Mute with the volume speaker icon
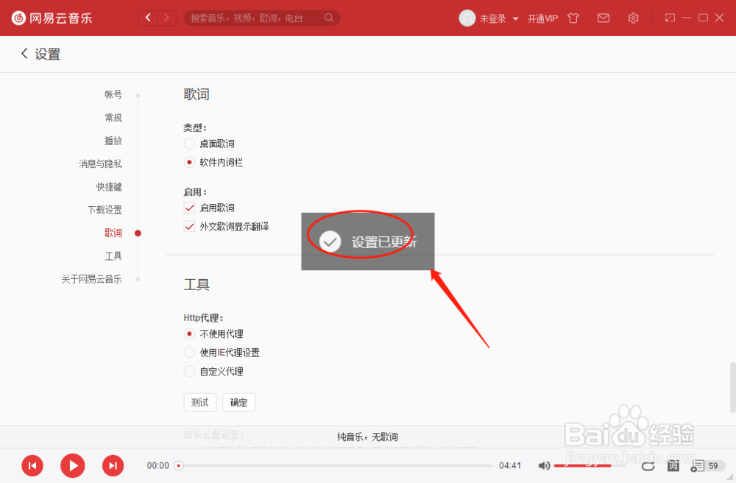This screenshot has height=483, width=736. pos(544,465)
